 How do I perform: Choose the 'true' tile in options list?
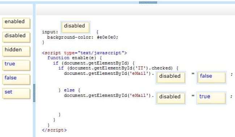[x=16, y=65]
